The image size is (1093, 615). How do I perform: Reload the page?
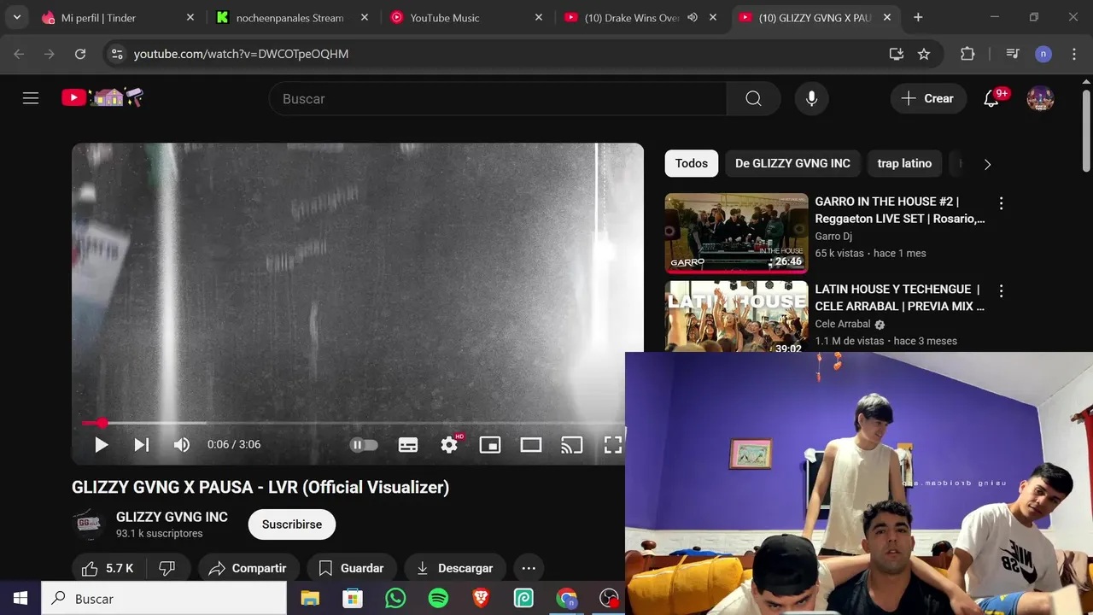80,54
